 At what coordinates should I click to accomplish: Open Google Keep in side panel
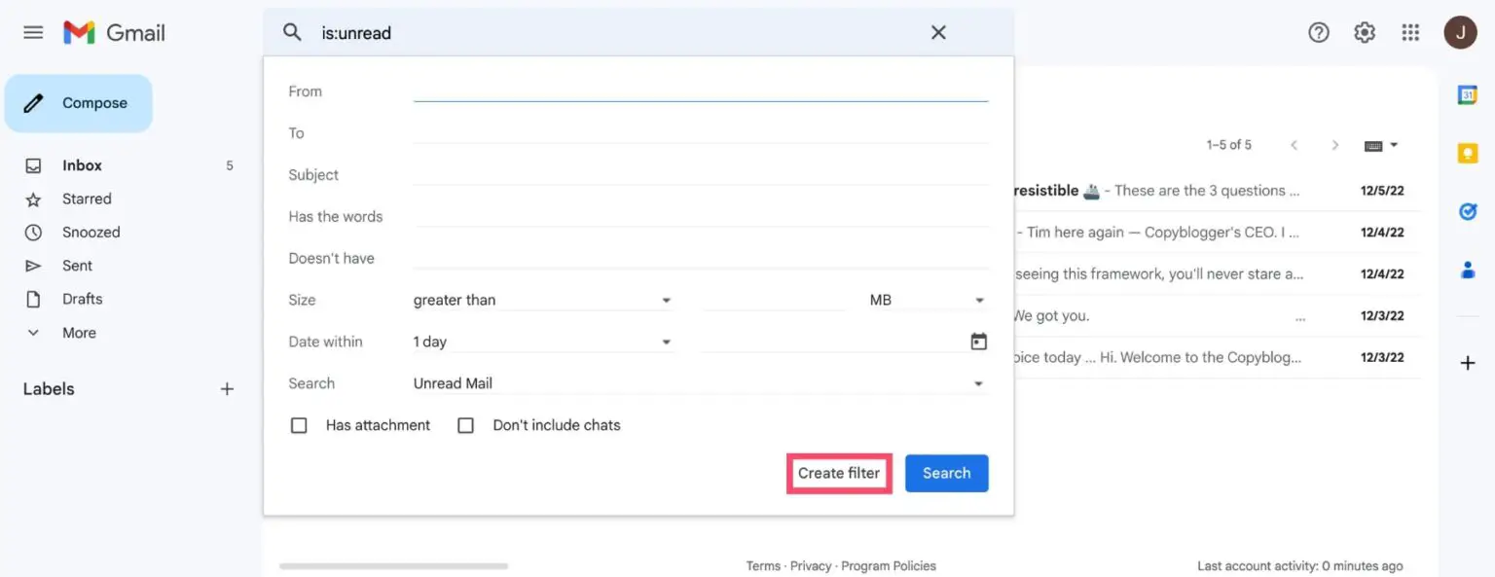(x=1468, y=154)
